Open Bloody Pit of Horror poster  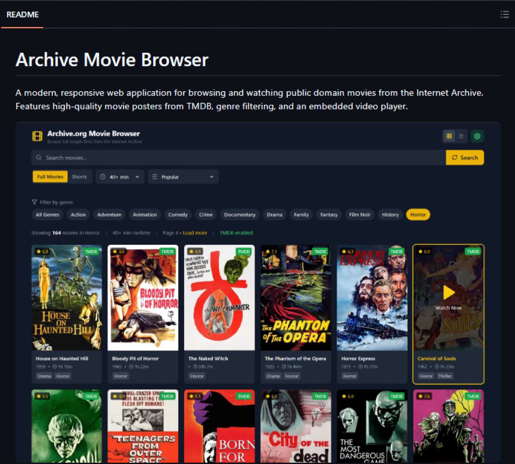143,298
